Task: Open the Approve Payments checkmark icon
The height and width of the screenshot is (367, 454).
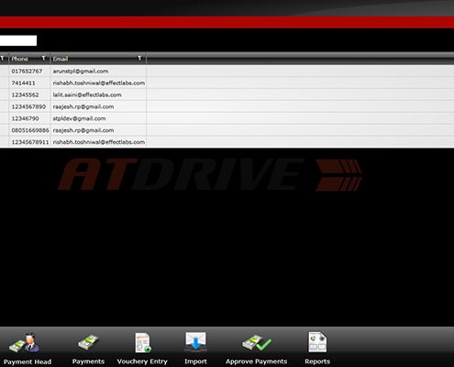Action: [256, 343]
